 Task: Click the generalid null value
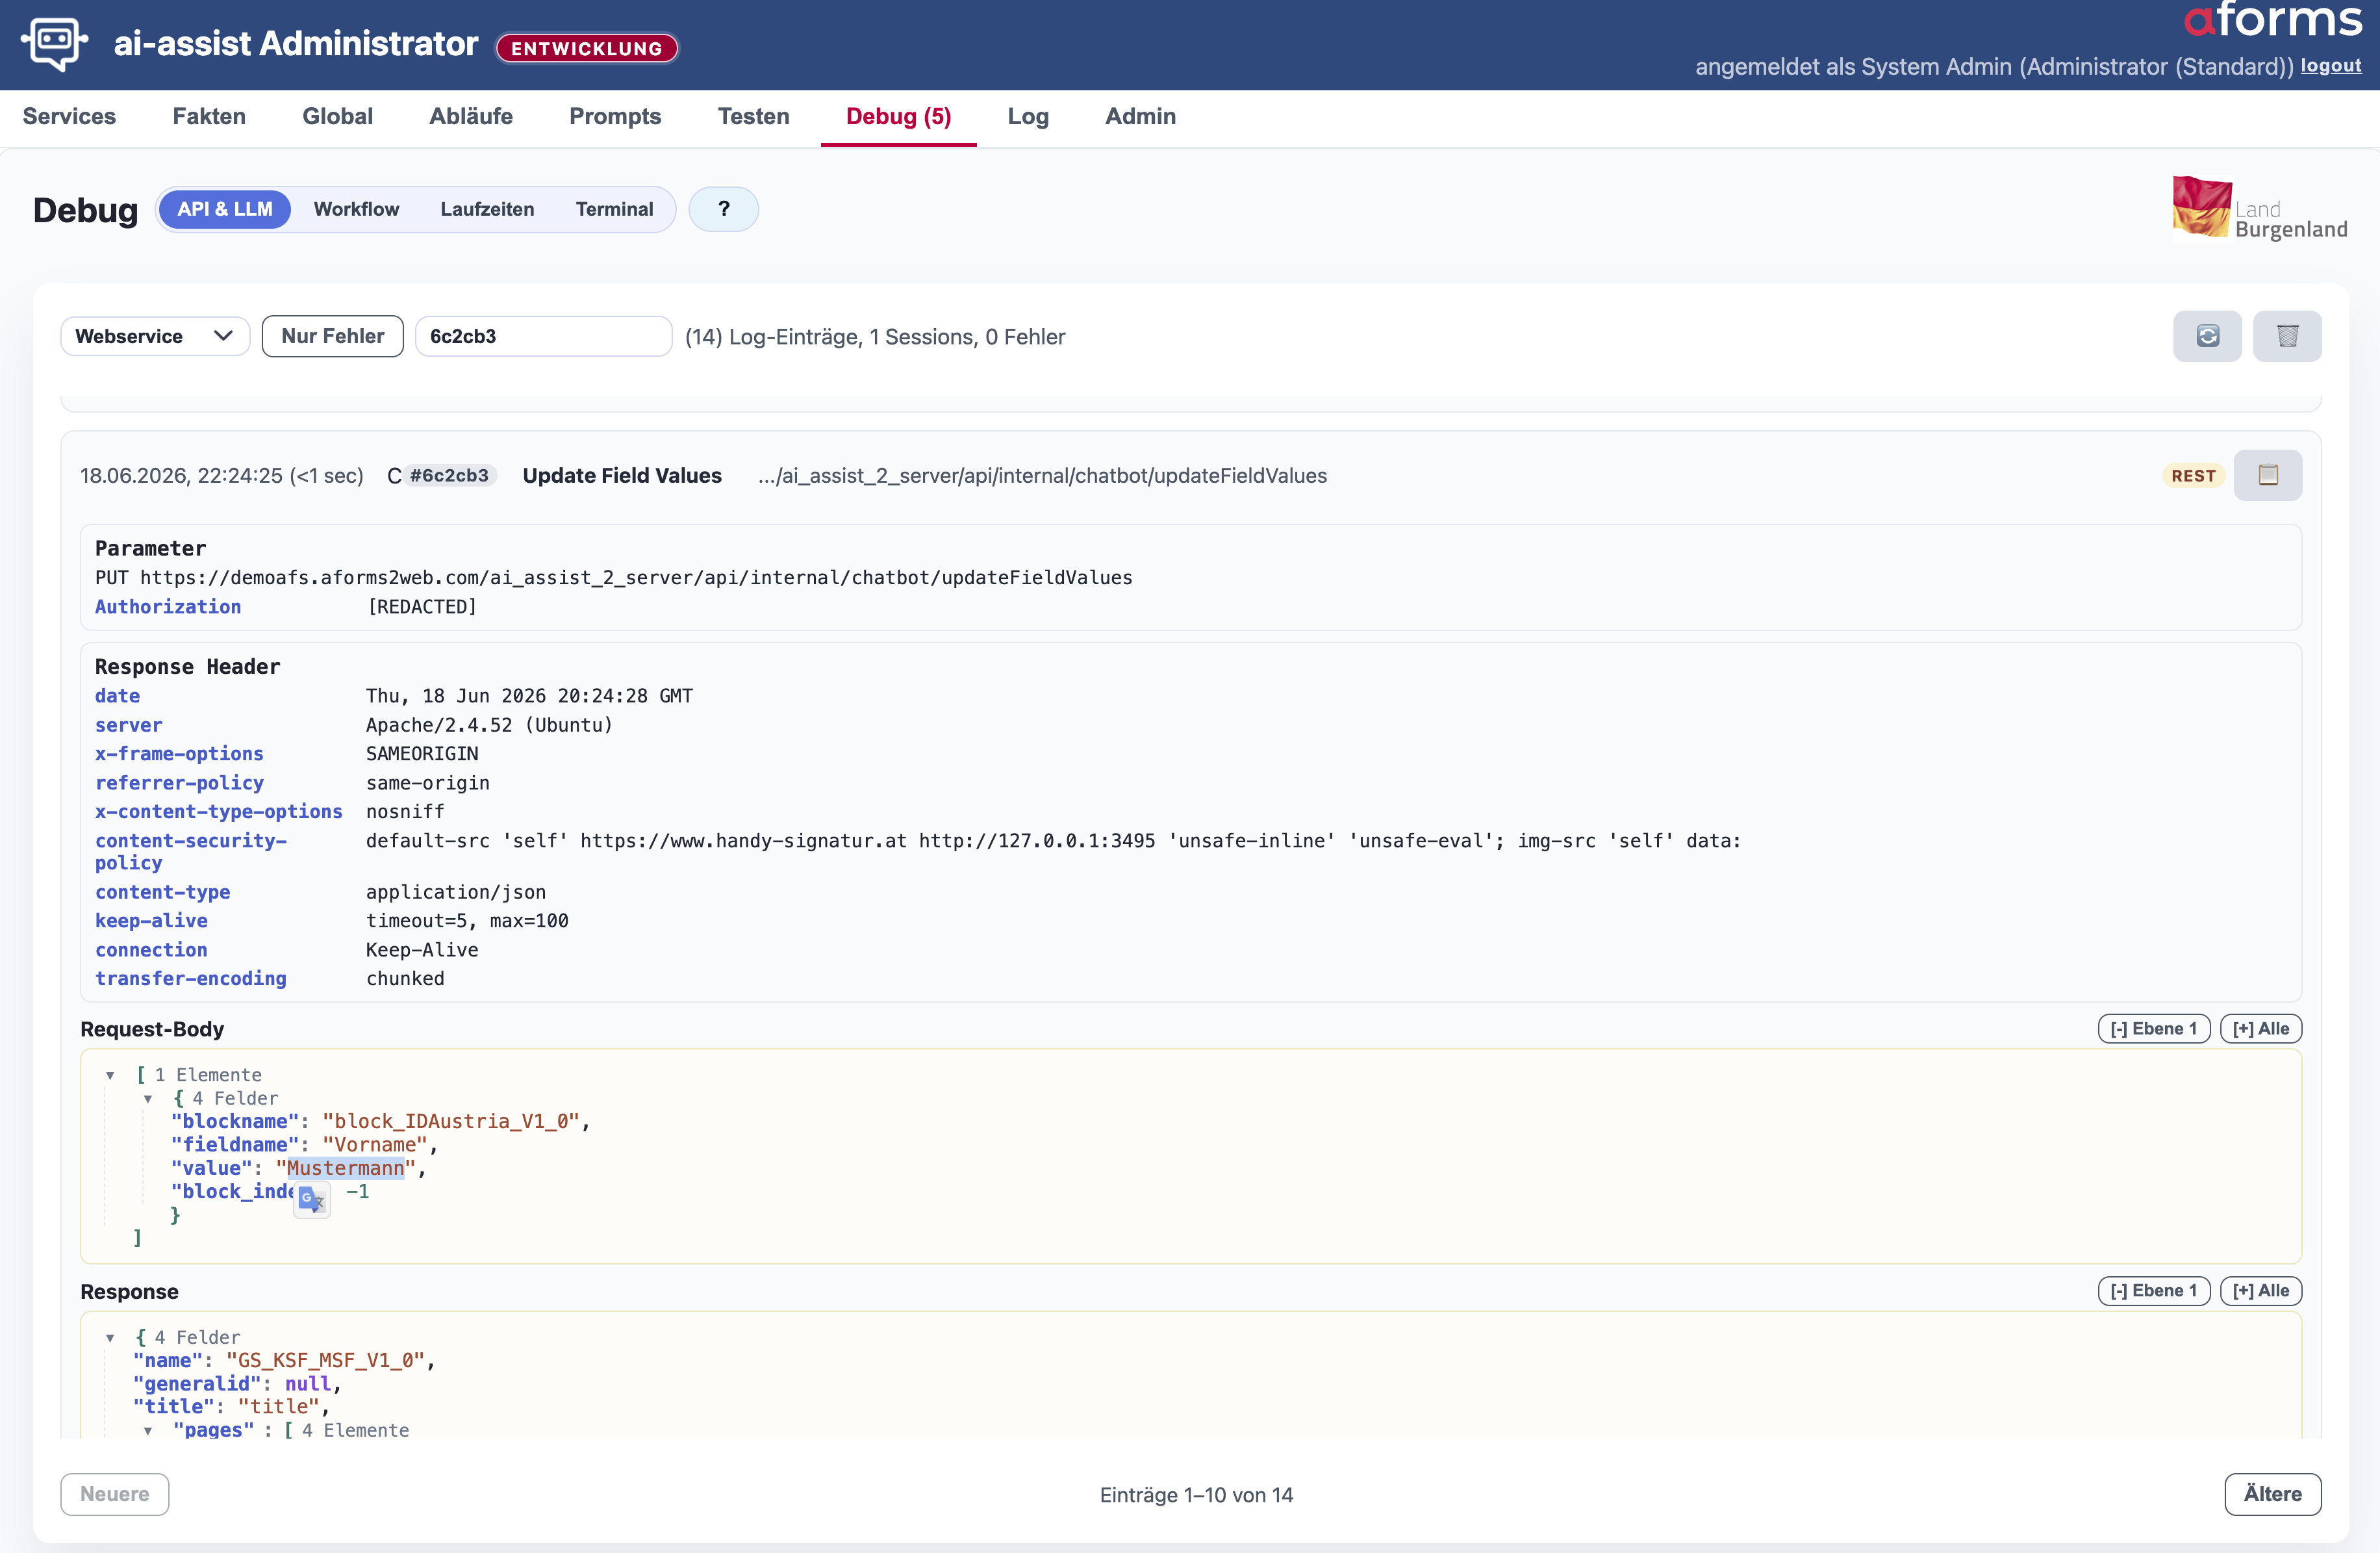[x=308, y=1384]
